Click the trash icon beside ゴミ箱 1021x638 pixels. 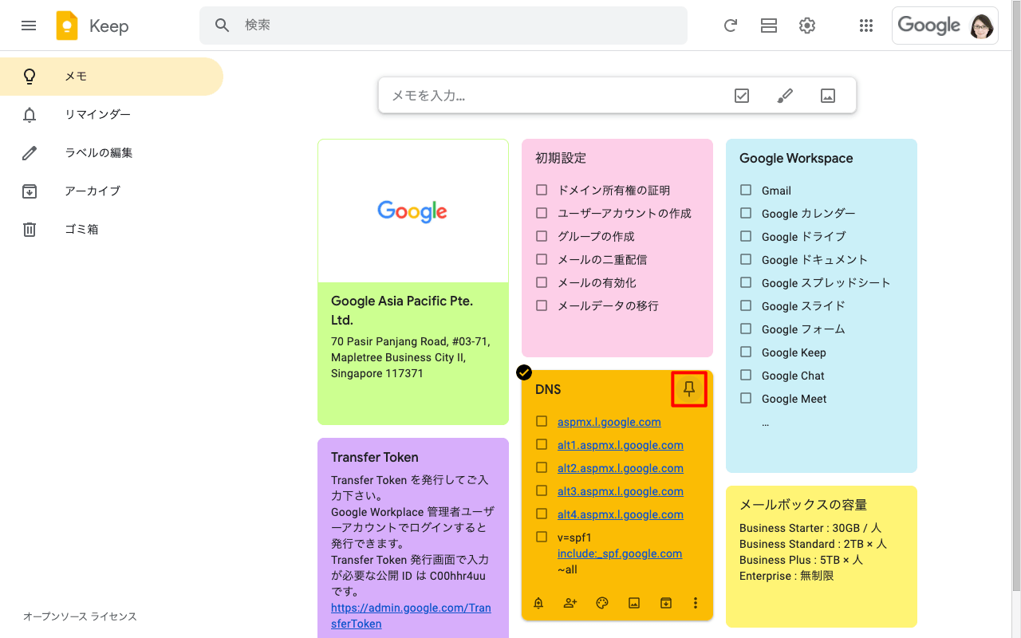point(30,230)
